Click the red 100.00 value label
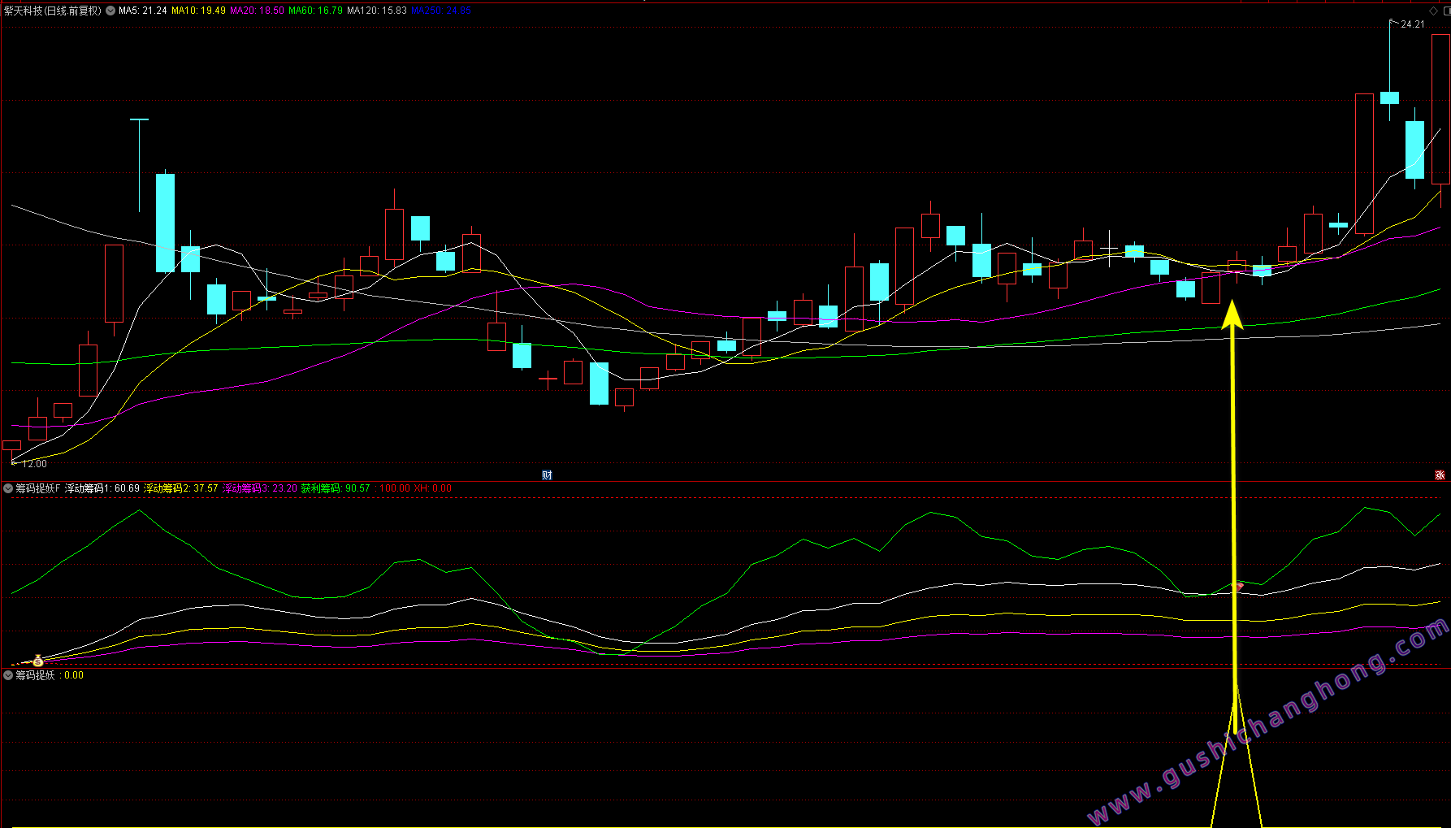Viewport: 1451px width, 828px height. (394, 488)
